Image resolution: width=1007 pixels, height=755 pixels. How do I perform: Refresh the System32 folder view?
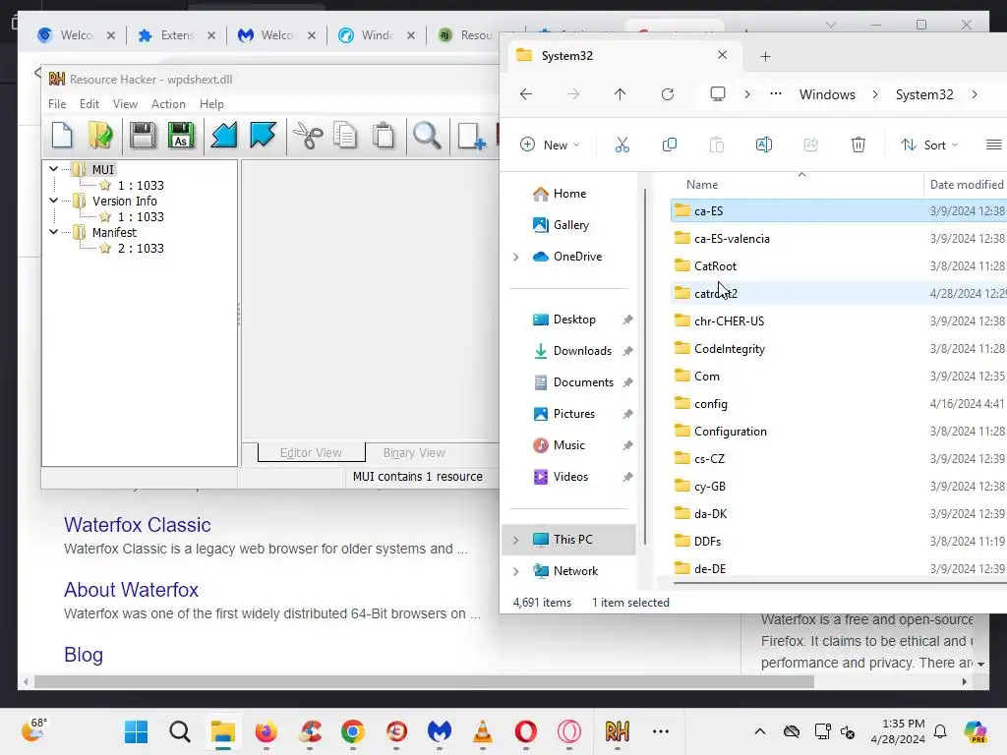668,94
